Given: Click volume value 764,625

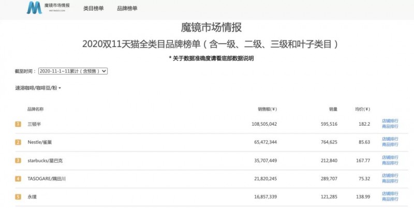Looking at the screenshot, I should click(x=329, y=142).
